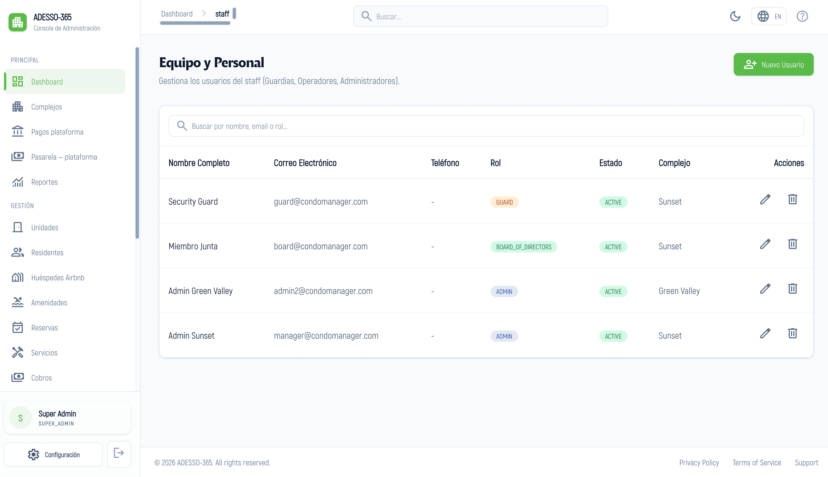This screenshot has width=828, height=477.
Task: Click the magnifier icon in staff search
Action: 182,126
